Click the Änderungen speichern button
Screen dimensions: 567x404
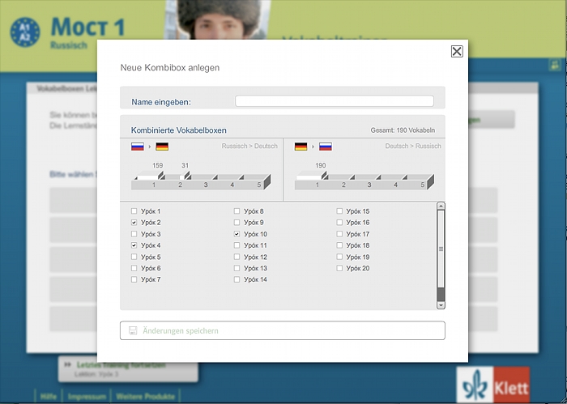coord(283,330)
